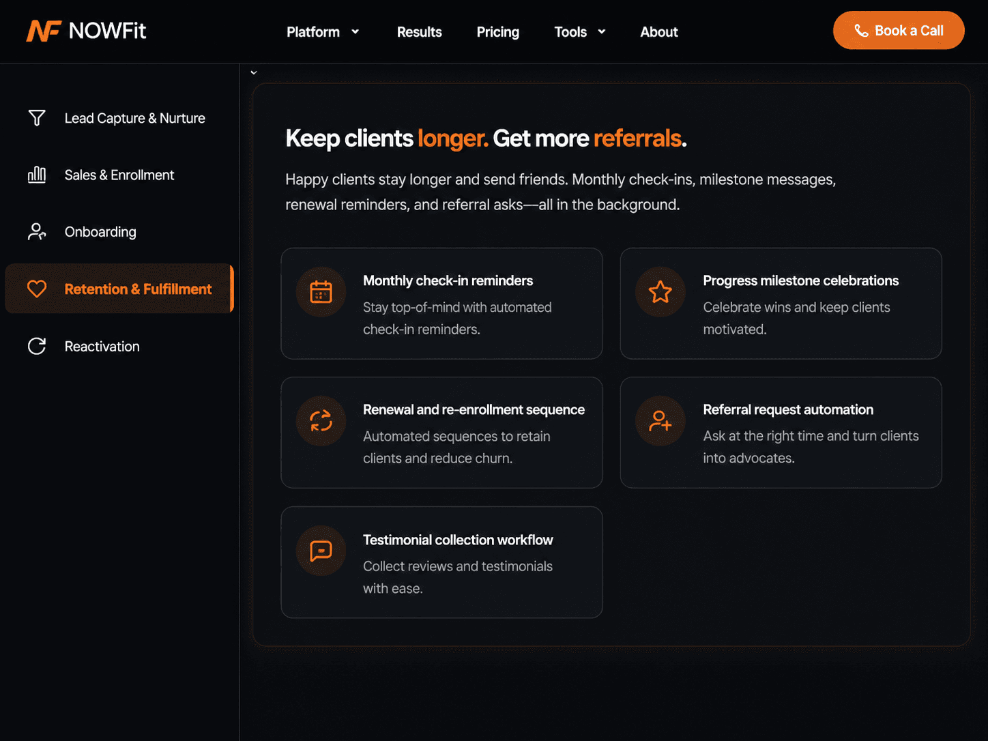988x741 pixels.
Task: Click the phone icon in Book a Call
Action: [862, 31]
